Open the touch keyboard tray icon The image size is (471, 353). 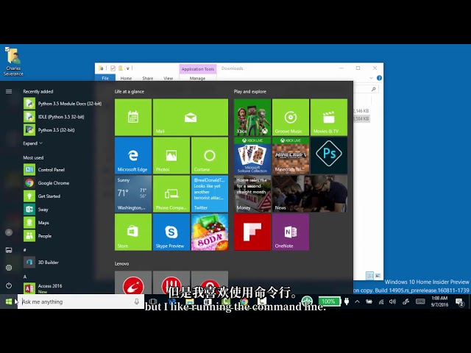(420, 302)
